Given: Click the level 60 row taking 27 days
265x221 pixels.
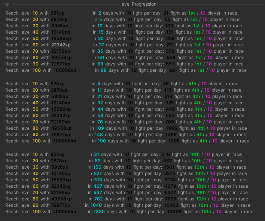Looking at the screenshot, I should 125,45.
